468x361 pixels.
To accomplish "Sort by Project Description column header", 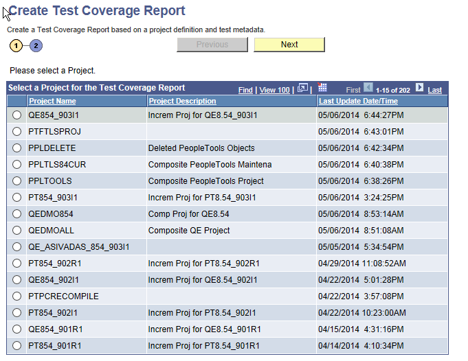I will 182,101.
